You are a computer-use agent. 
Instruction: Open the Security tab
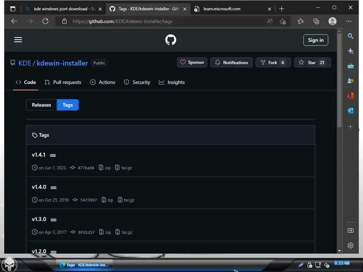pyautogui.click(x=137, y=82)
